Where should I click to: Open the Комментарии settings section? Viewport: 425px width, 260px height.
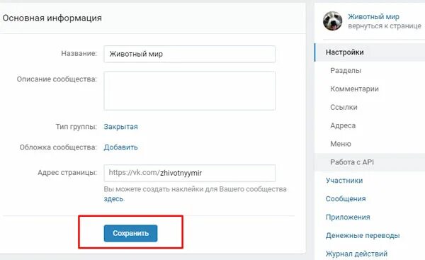(x=354, y=89)
